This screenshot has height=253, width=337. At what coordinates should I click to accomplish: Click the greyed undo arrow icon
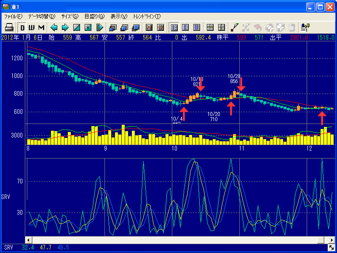(257, 27)
